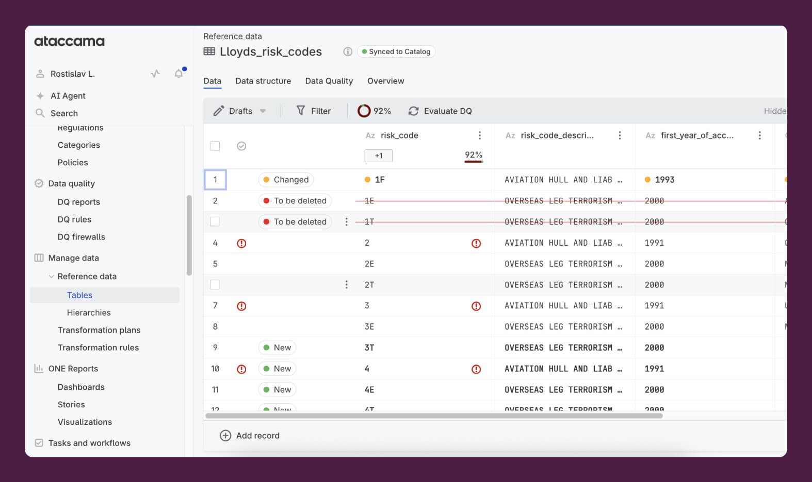Click the row 4 error warning icon

pyautogui.click(x=241, y=243)
